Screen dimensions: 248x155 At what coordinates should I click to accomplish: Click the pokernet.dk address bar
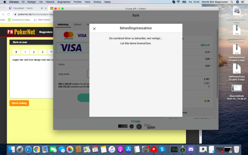click(35, 14)
